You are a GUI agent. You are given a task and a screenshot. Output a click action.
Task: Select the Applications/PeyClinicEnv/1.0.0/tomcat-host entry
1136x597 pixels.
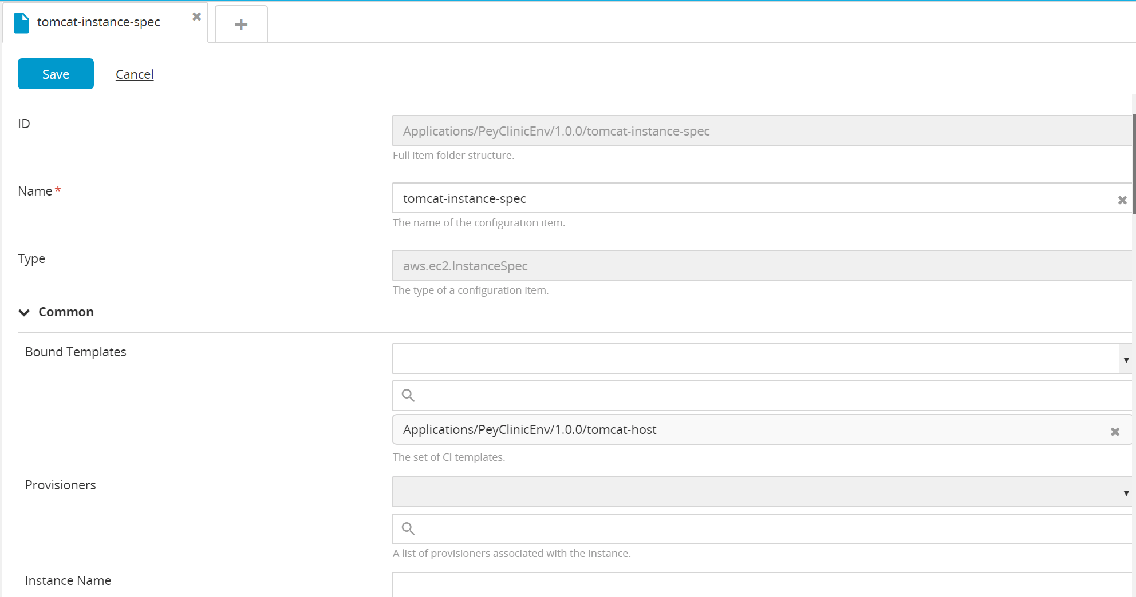coord(762,429)
